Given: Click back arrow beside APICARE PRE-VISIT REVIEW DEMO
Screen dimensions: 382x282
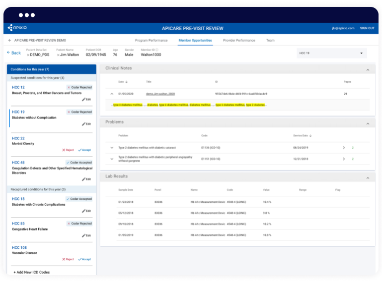Looking at the screenshot, I should [9, 40].
